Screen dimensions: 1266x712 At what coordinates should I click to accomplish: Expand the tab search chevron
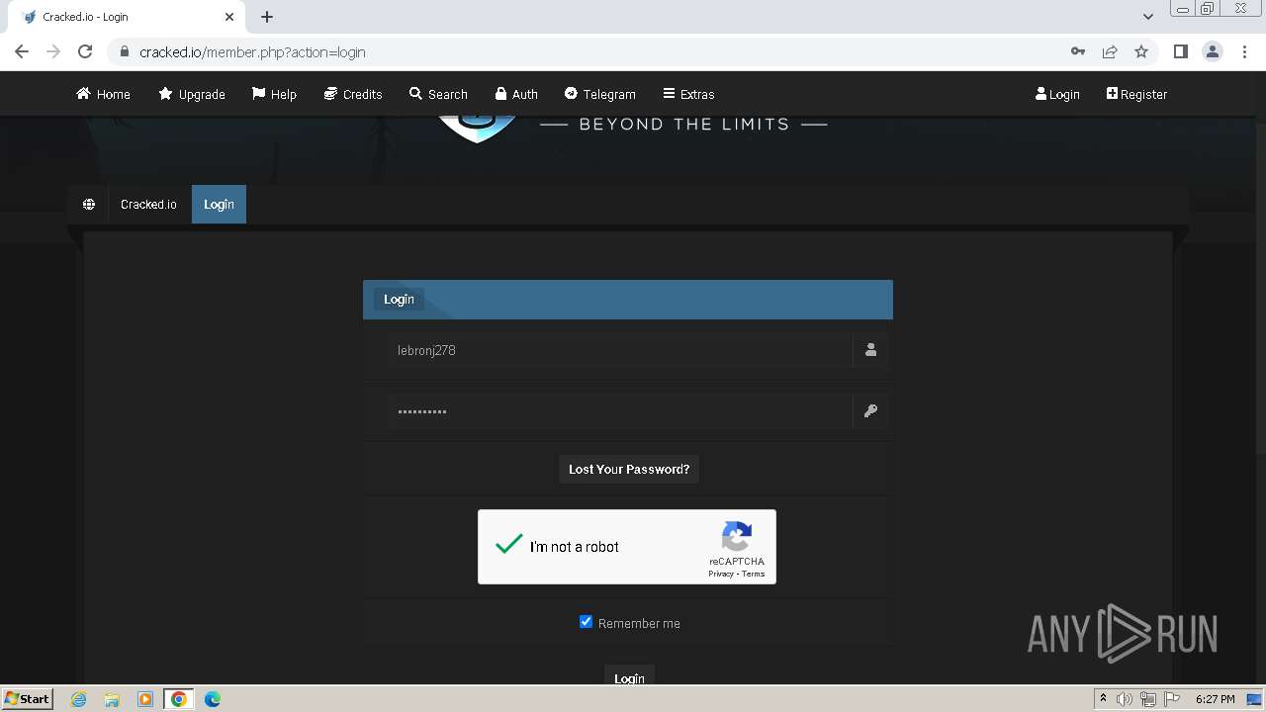pyautogui.click(x=1147, y=17)
